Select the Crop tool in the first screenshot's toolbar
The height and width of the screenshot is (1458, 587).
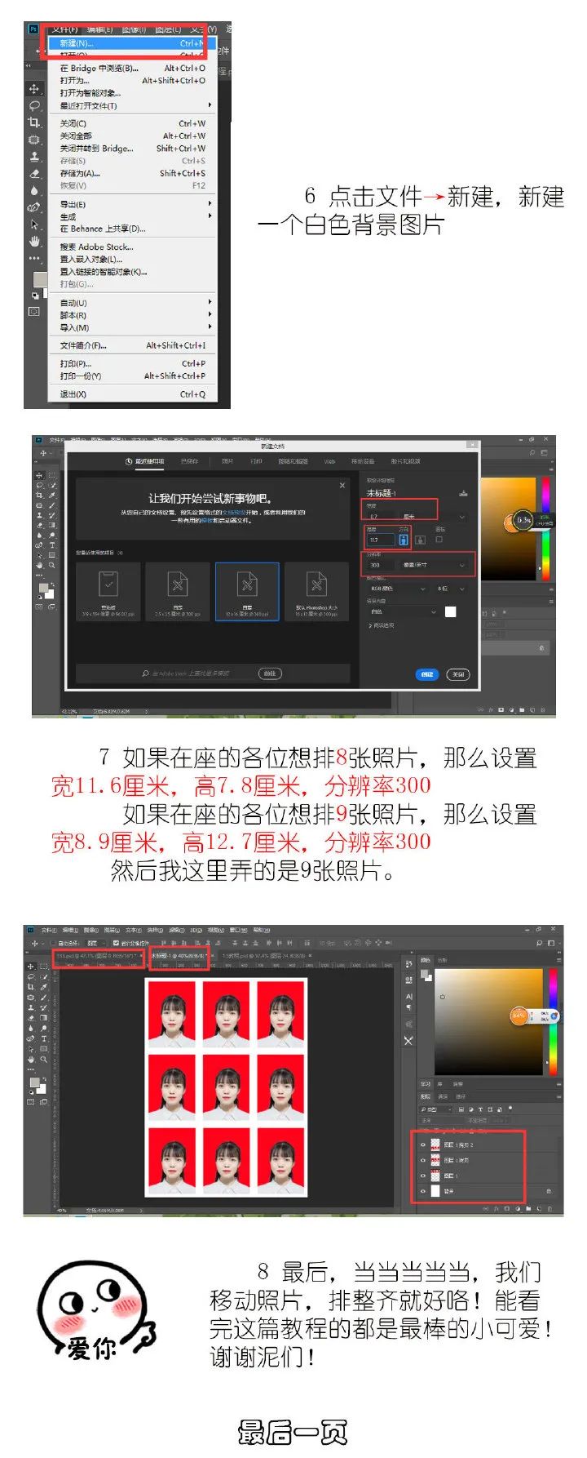[x=34, y=122]
